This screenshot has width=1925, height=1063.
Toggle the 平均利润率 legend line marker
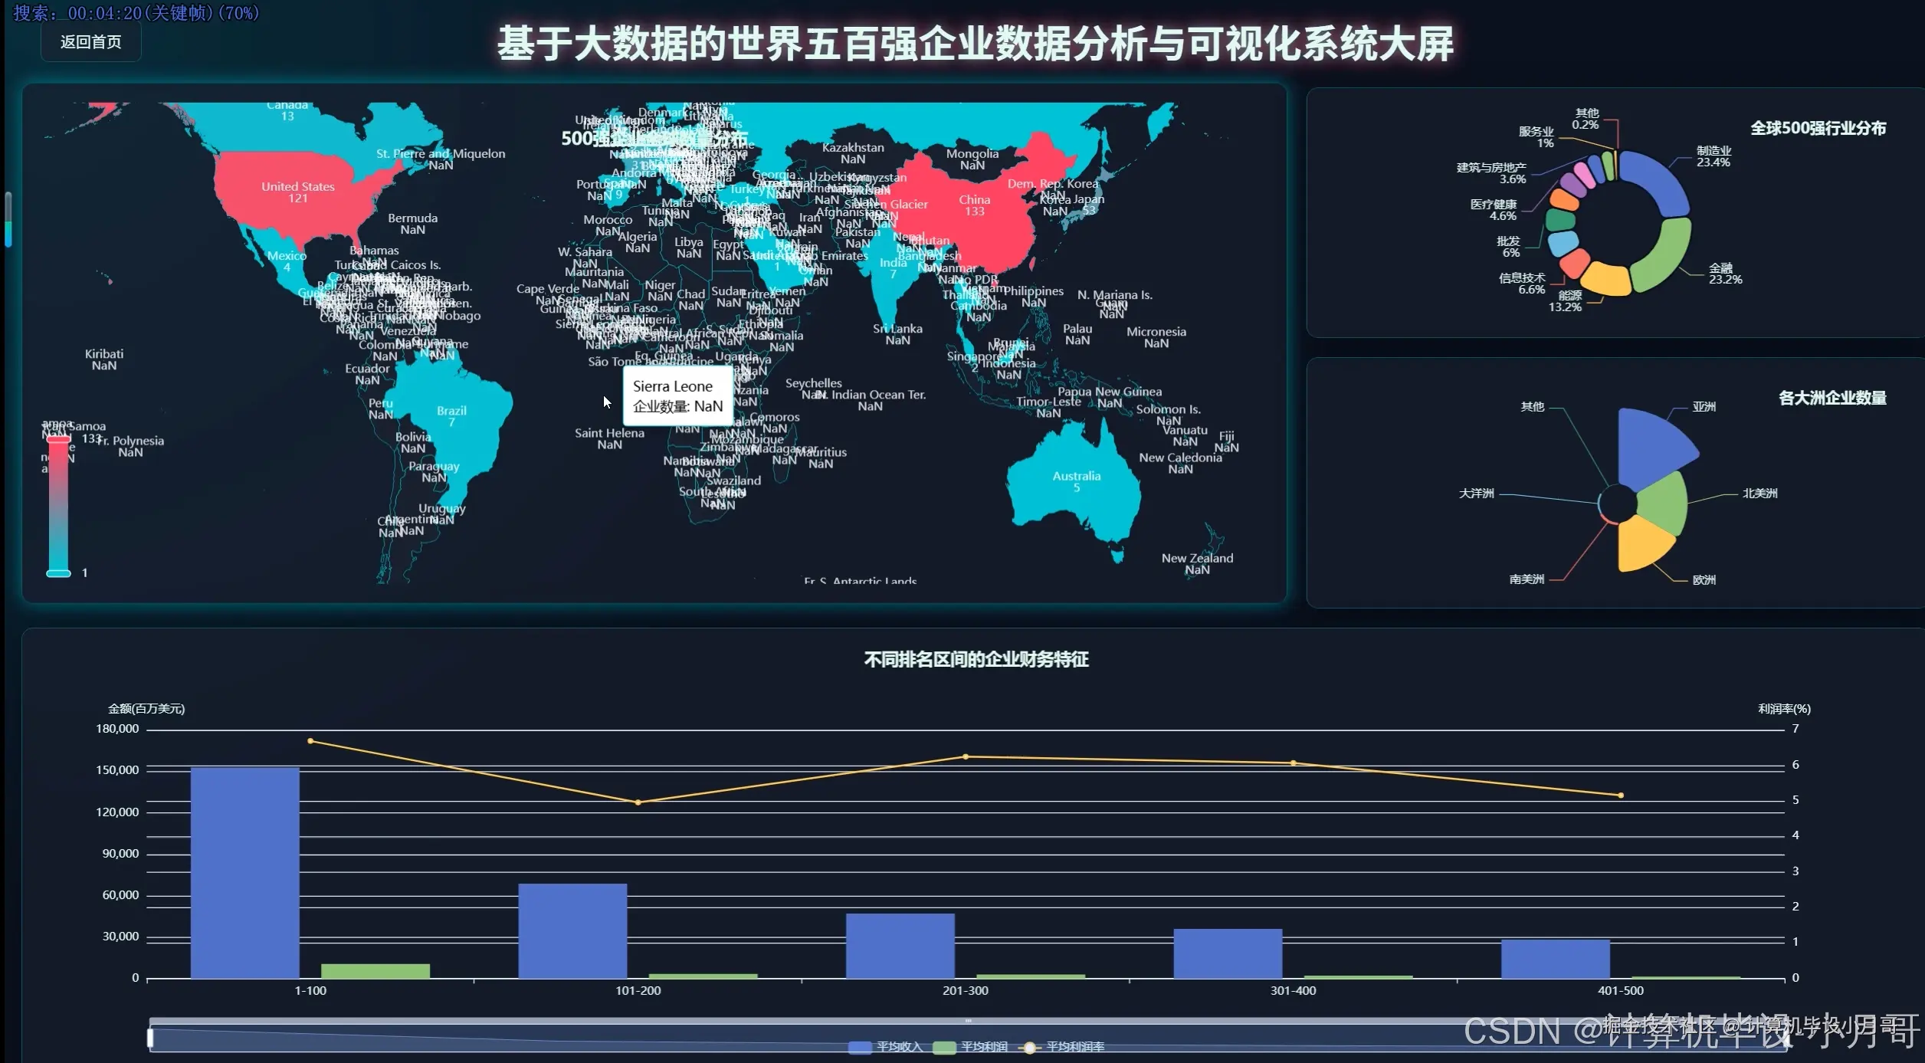pos(1029,1048)
